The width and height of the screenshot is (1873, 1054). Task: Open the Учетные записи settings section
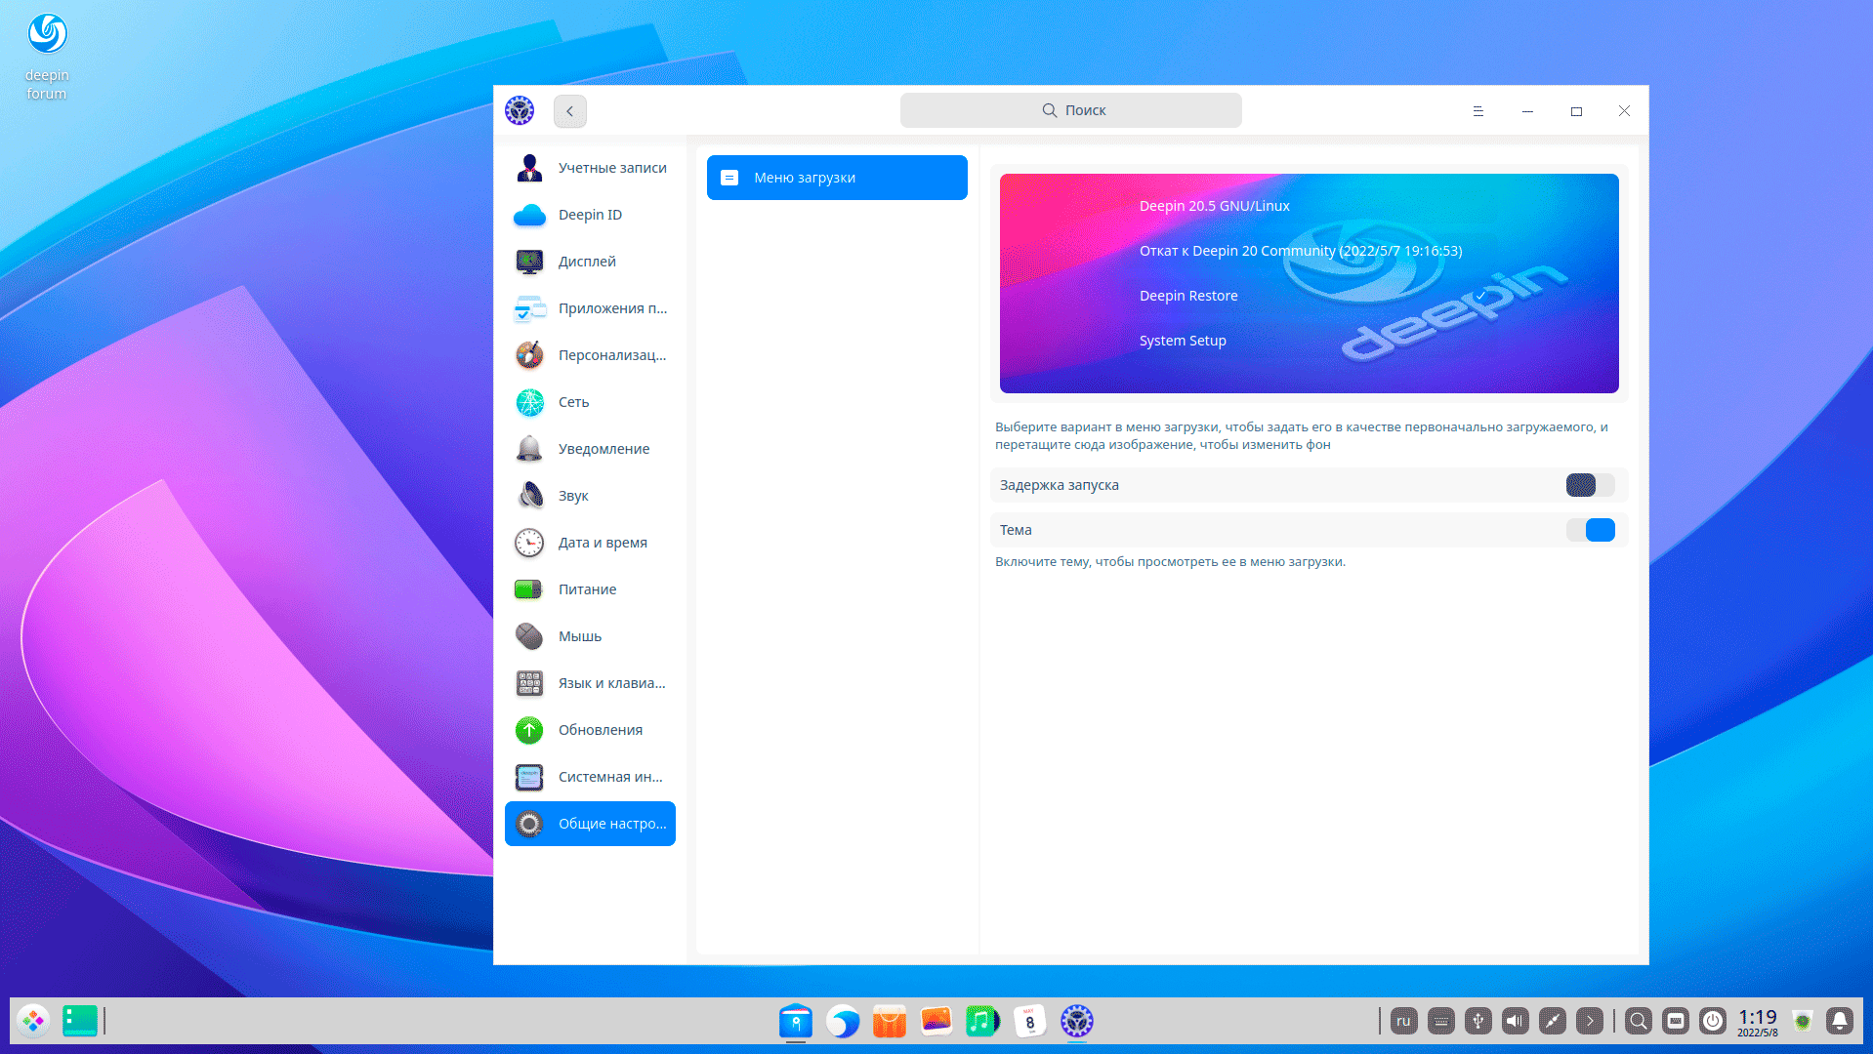click(590, 168)
